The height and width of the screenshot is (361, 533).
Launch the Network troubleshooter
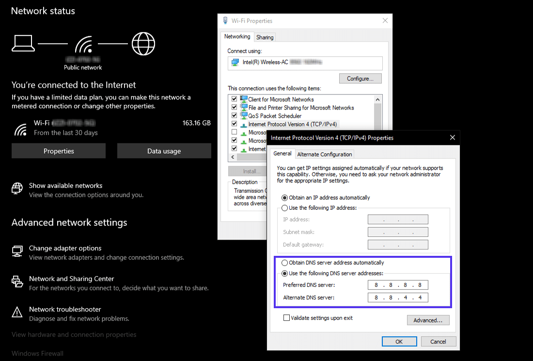click(64, 309)
